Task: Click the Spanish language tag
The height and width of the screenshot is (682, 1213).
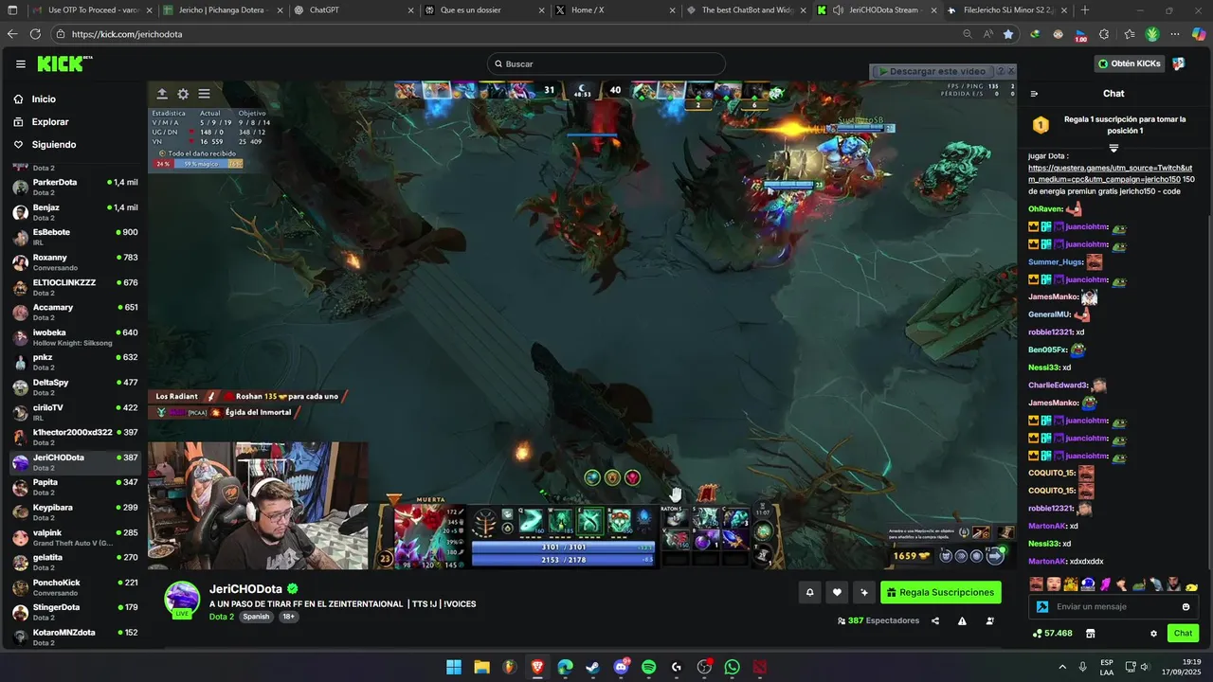Action: [256, 617]
